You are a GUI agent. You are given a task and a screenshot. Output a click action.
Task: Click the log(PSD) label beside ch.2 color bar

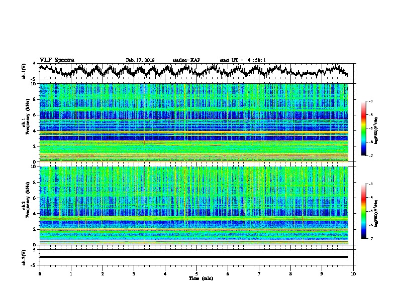click(x=376, y=213)
